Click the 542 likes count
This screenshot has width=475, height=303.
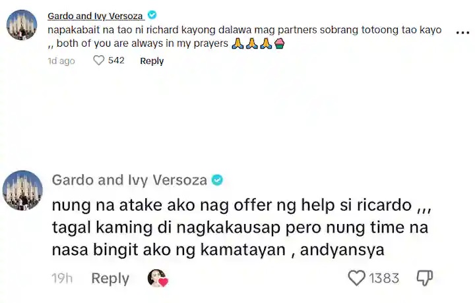[x=116, y=60]
